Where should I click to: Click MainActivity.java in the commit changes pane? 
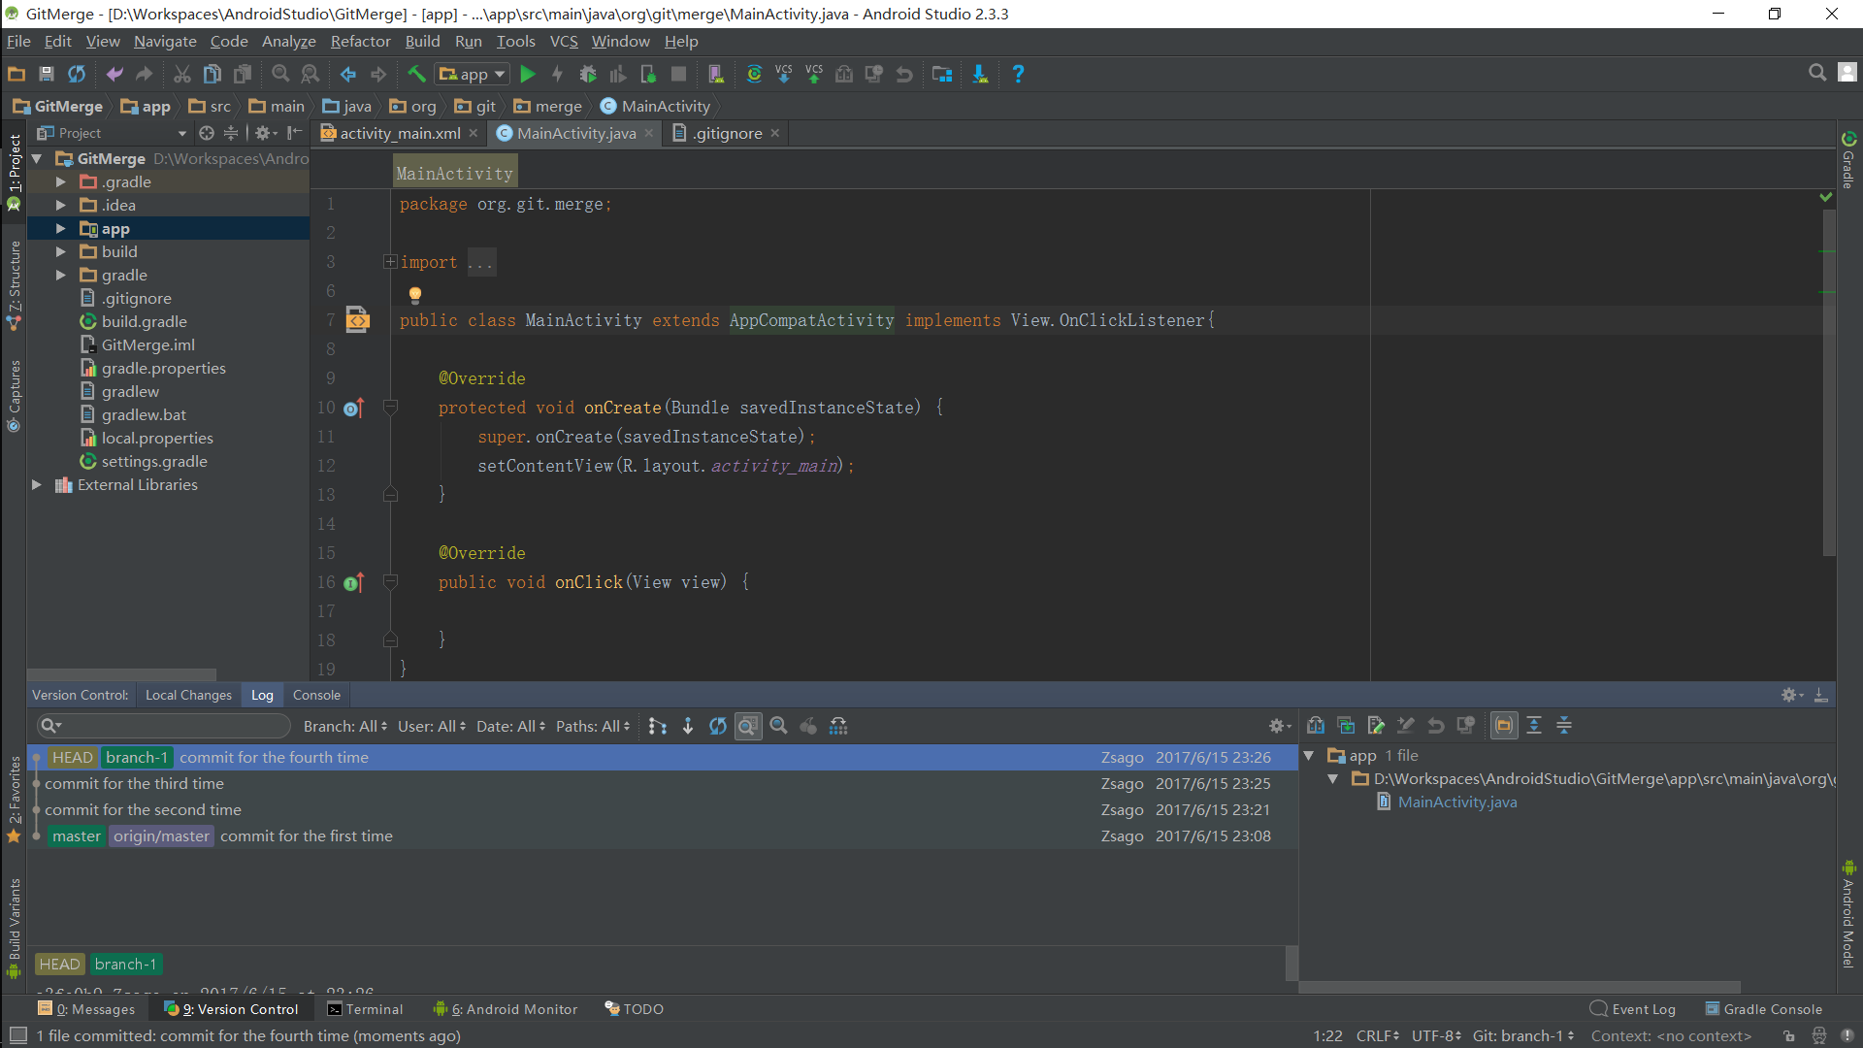[1456, 802]
